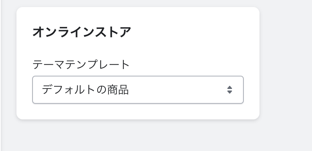
Task: Click the オンラインストア heading
Action: point(82,32)
